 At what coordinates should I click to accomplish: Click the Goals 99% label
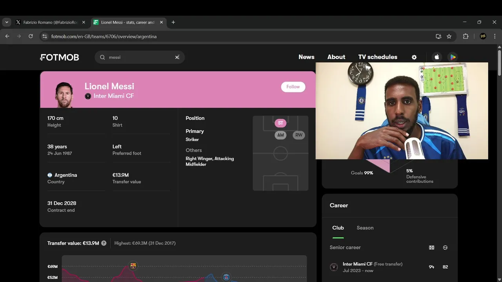[362, 173]
